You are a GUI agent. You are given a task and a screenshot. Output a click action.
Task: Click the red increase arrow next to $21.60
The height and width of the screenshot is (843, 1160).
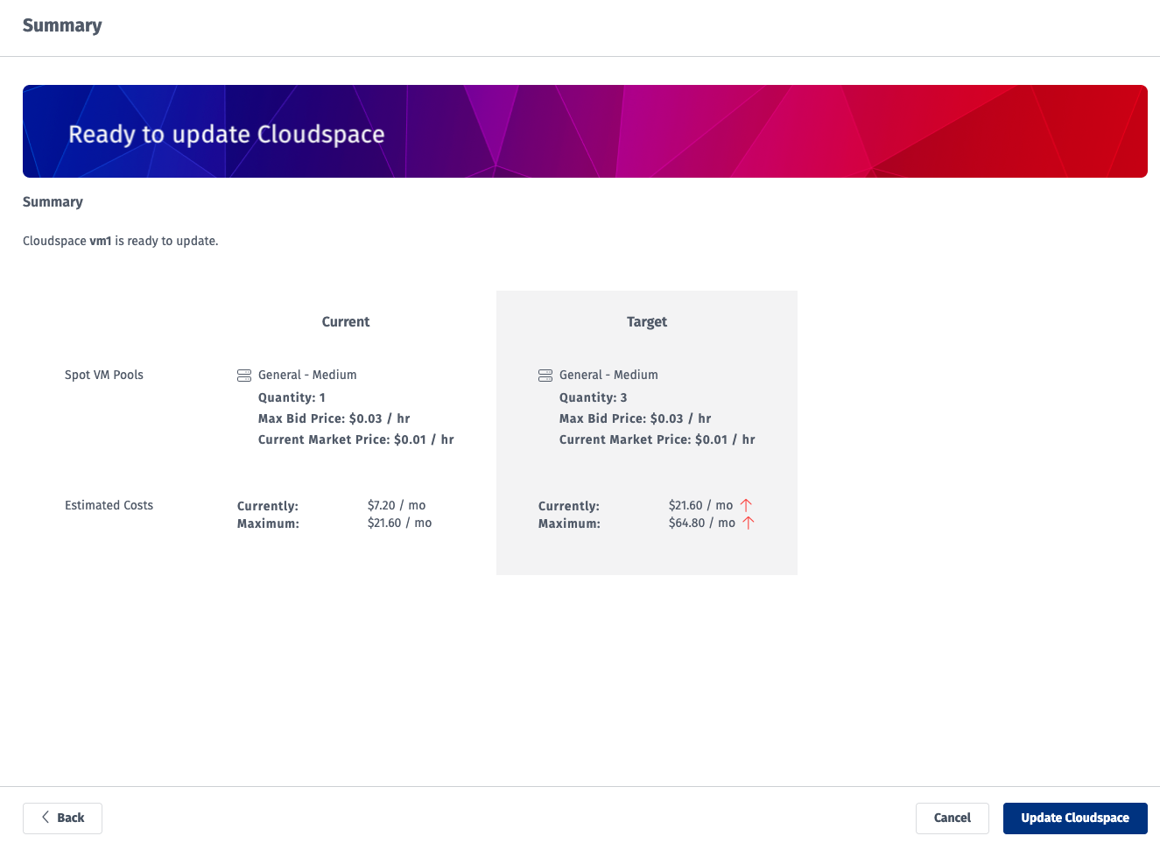point(746,504)
